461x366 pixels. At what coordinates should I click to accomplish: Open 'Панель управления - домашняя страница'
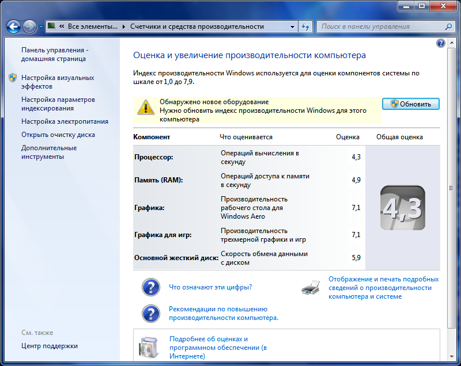click(x=55, y=54)
